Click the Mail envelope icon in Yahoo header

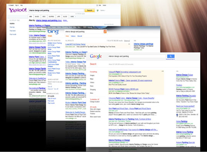97,5
